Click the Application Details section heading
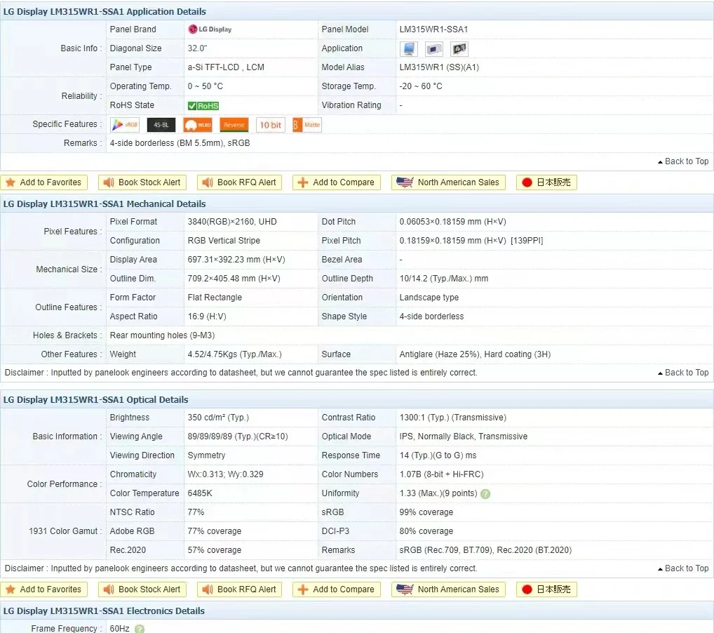Screen dimensions: 714x633 click(x=105, y=11)
